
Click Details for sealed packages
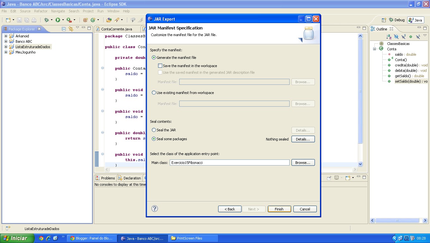(303, 139)
